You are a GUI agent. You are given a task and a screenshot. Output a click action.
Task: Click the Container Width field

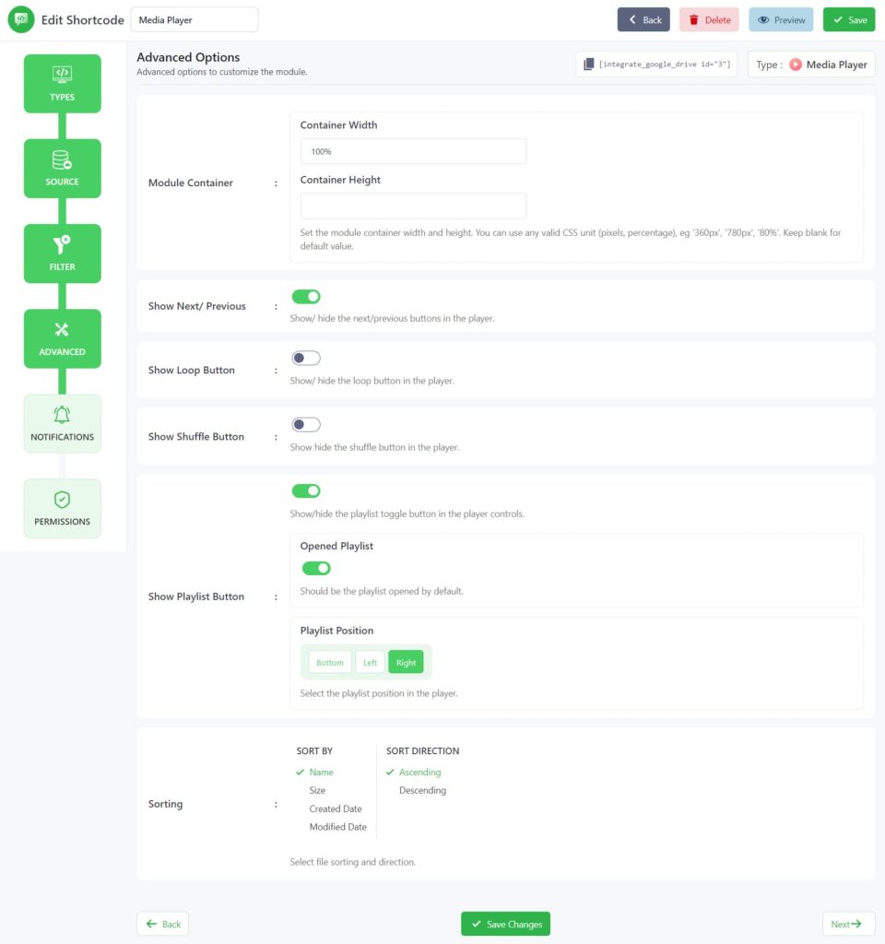pyautogui.click(x=413, y=151)
